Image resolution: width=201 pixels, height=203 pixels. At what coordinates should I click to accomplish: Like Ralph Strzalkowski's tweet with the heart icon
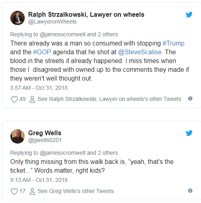point(14,99)
